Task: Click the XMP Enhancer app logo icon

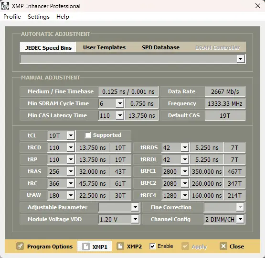Action: pyautogui.click(x=5, y=6)
